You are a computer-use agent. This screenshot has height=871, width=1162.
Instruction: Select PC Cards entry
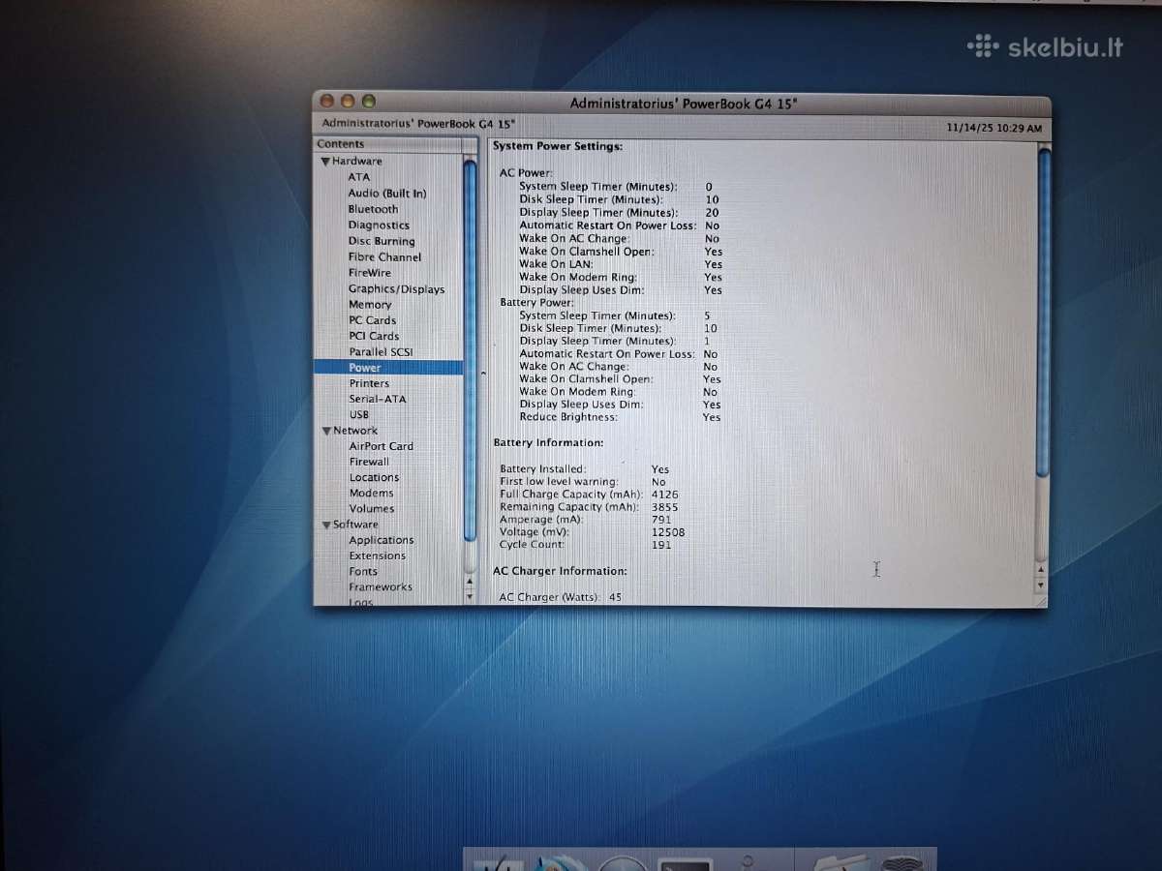point(373,320)
